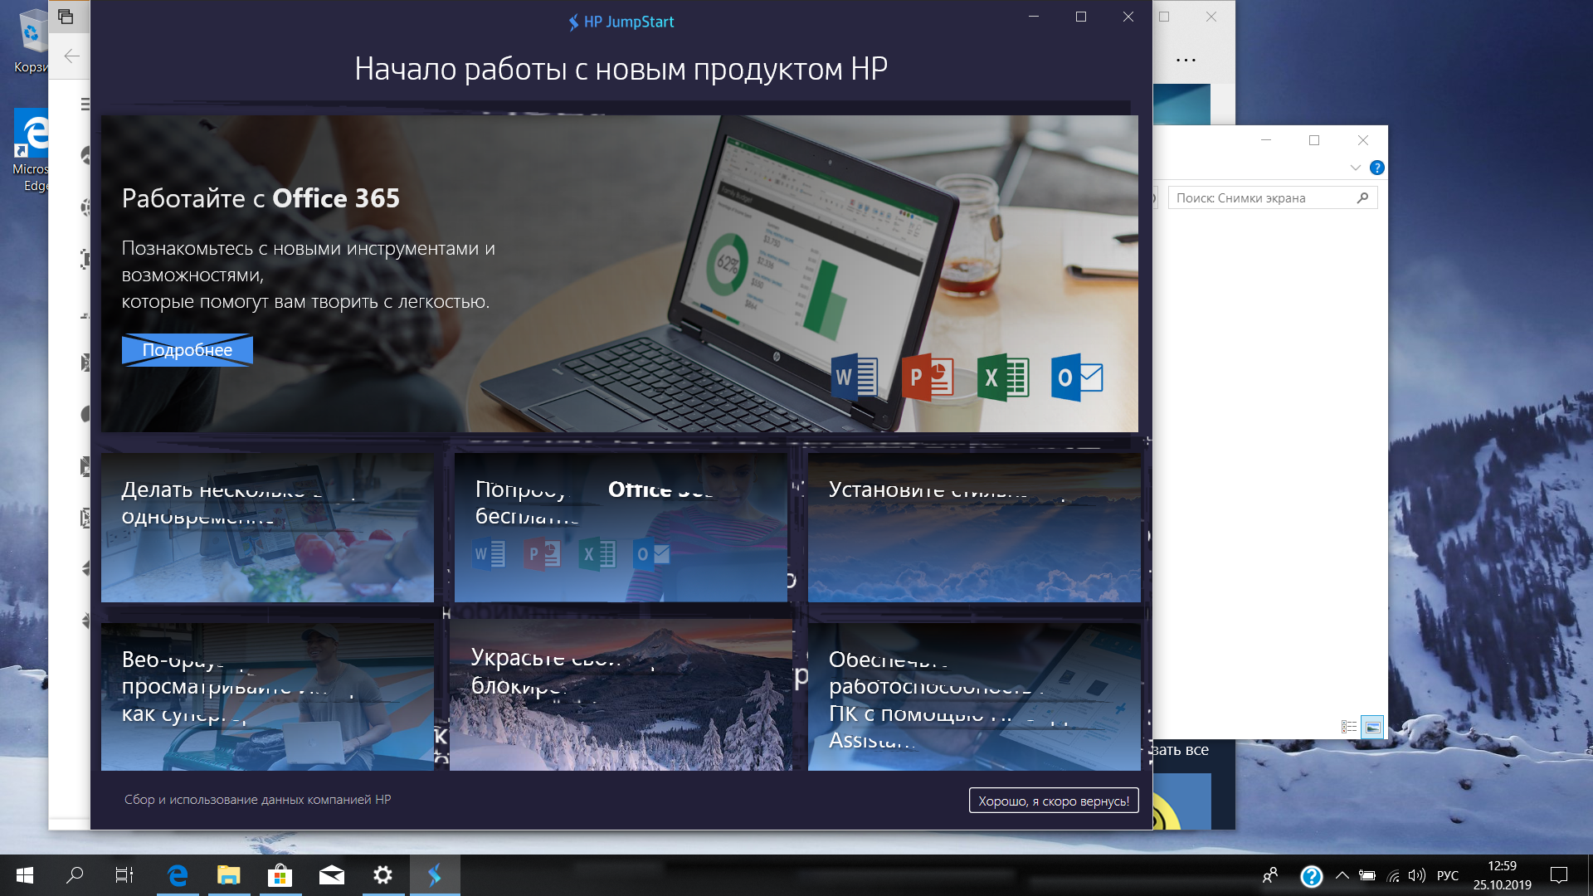
Task: Click the back arrow in the background window
Action: coord(71,56)
